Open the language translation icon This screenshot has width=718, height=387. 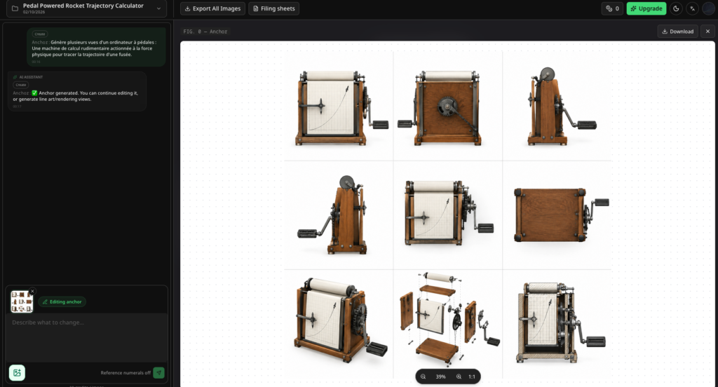[692, 8]
